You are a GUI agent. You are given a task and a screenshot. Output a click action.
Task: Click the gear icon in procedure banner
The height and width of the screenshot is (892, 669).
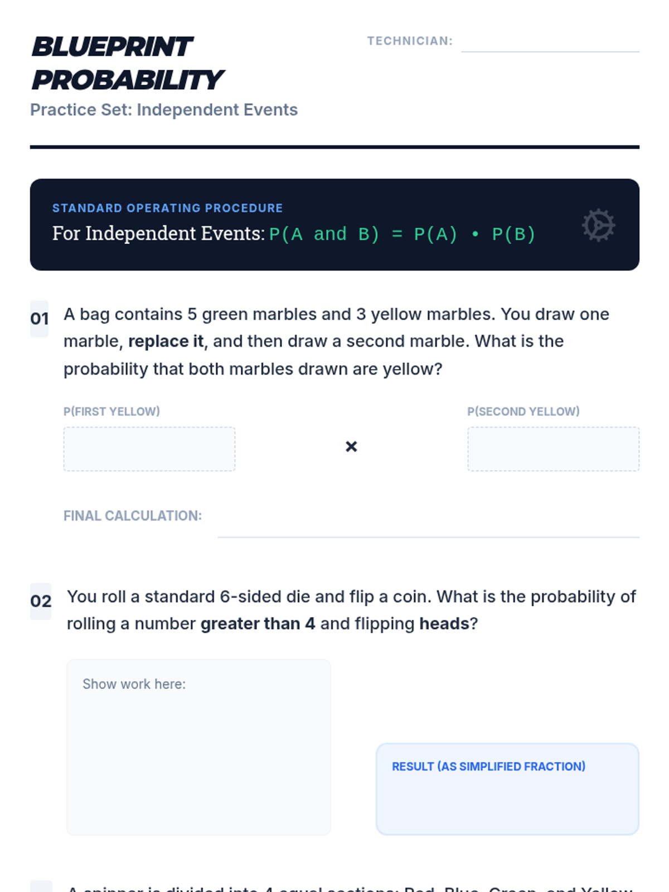598,225
